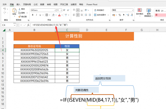This screenshot has height=109, width=166.
Task: Align text to top of cell
Action: [x=74, y=10]
